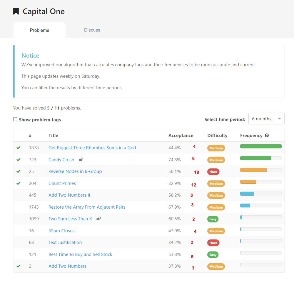This screenshot has height=282, width=294.
Task: Enable the Show problem tags checkbox
Action: (x=15, y=119)
